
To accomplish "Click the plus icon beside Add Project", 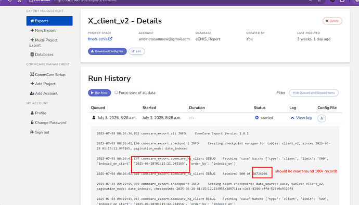I will (x=32, y=84).
